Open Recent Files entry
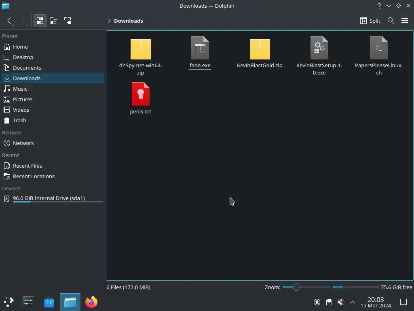The width and height of the screenshot is (414, 311). [x=53, y=166]
